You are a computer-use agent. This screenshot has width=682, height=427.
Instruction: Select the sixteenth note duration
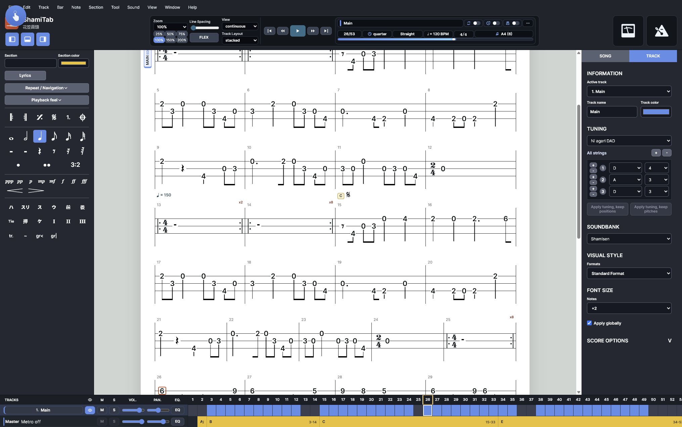pyautogui.click(x=68, y=137)
